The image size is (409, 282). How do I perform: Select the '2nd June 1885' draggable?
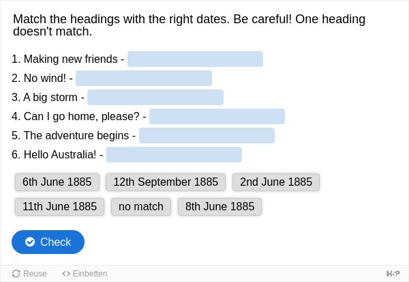(276, 182)
